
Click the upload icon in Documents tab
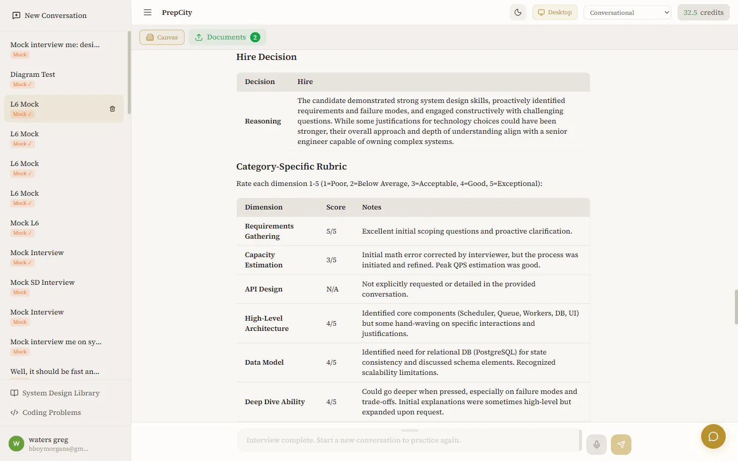[199, 37]
